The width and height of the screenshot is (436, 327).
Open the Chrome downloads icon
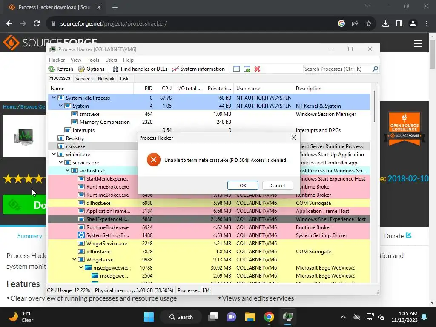[x=386, y=24]
